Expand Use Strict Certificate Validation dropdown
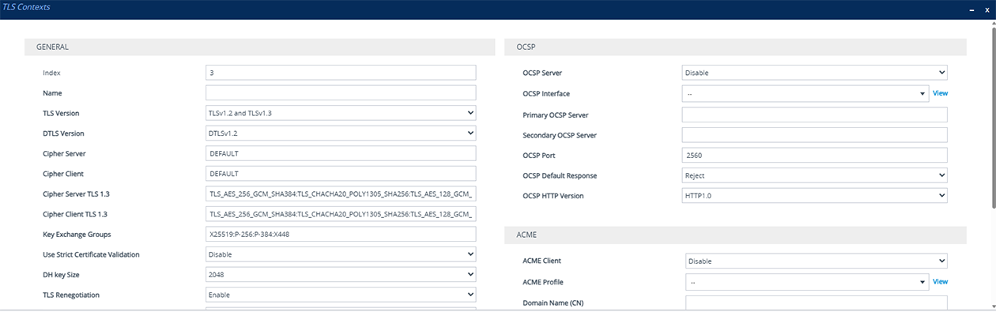996x312 pixels. point(341,254)
